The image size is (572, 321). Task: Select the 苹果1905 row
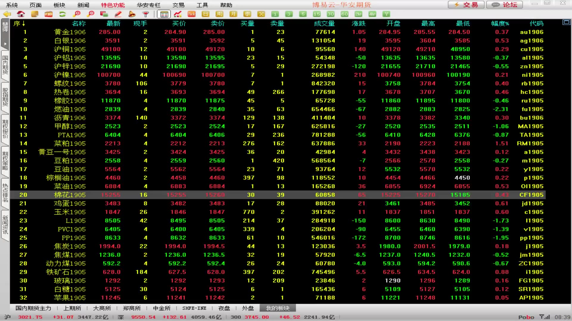tap(277, 298)
